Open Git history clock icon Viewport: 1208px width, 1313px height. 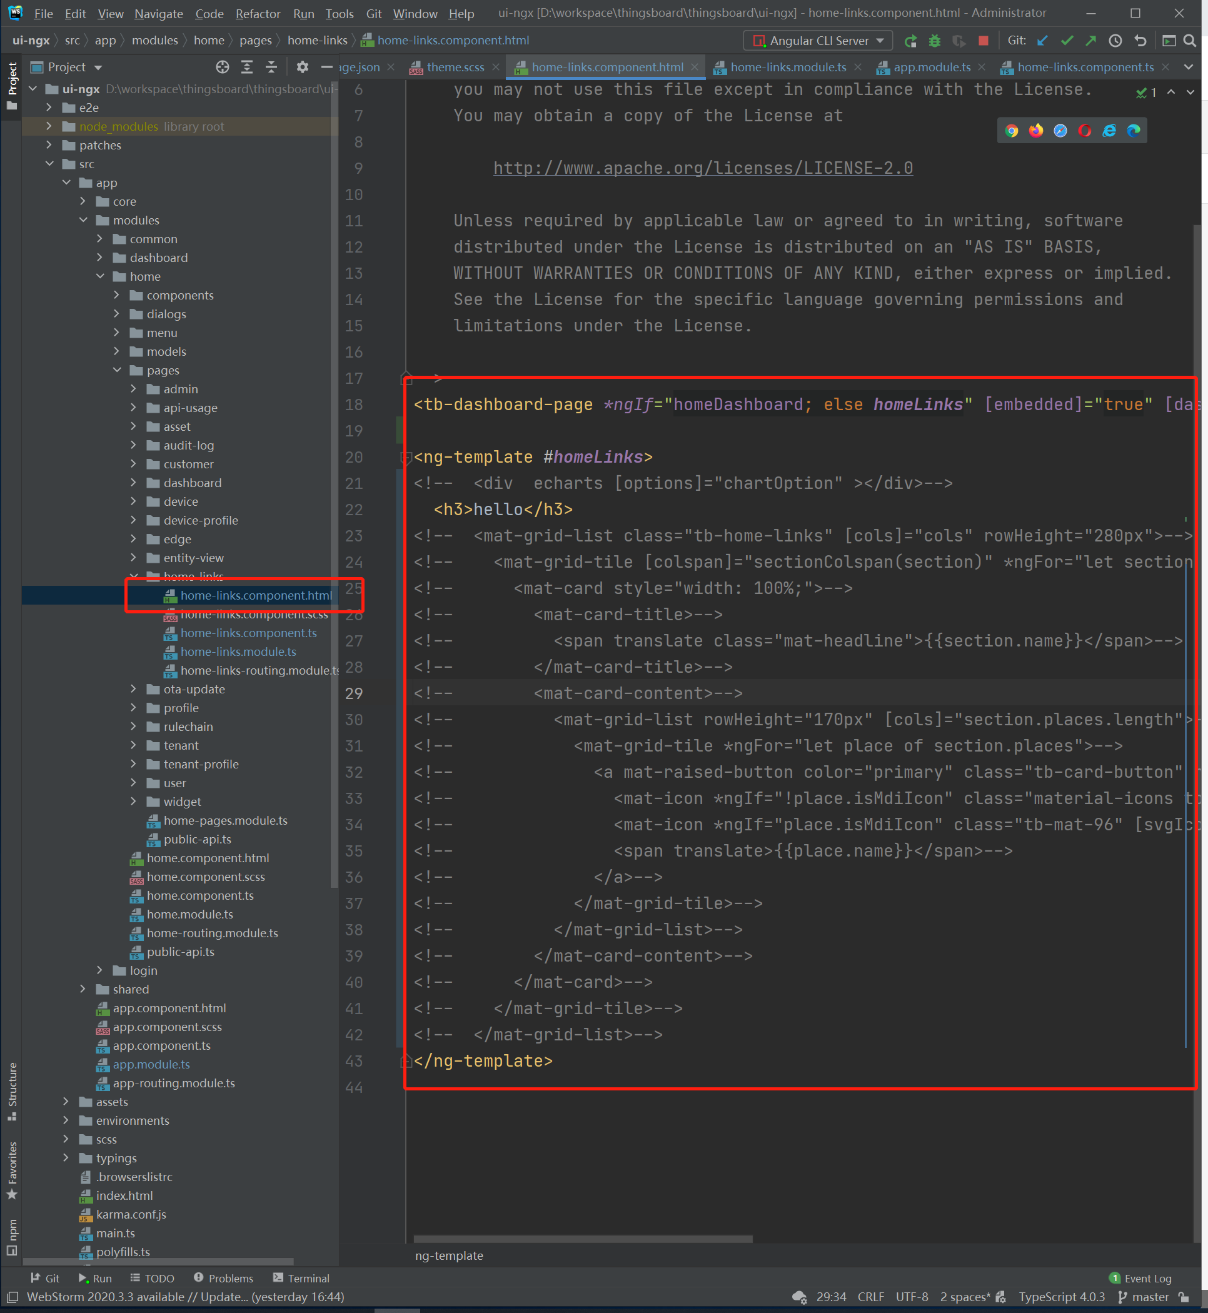pos(1115,41)
